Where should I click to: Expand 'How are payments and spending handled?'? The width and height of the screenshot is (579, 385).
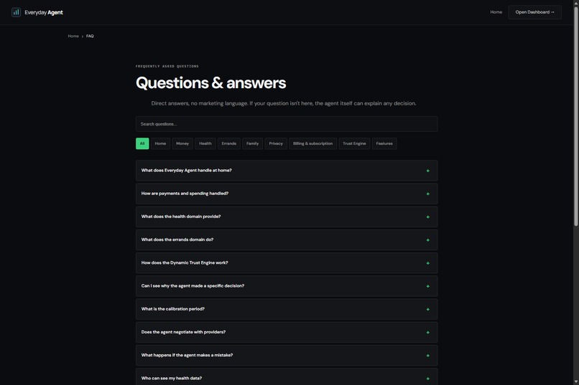click(x=287, y=194)
